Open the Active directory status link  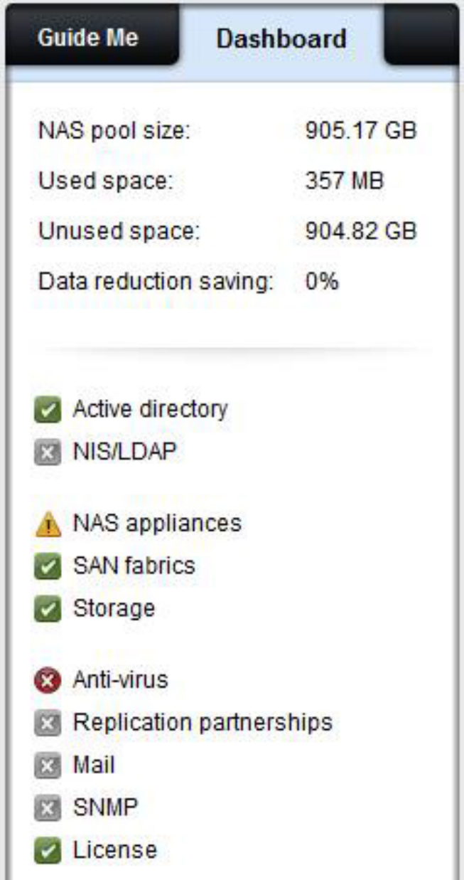tap(150, 409)
